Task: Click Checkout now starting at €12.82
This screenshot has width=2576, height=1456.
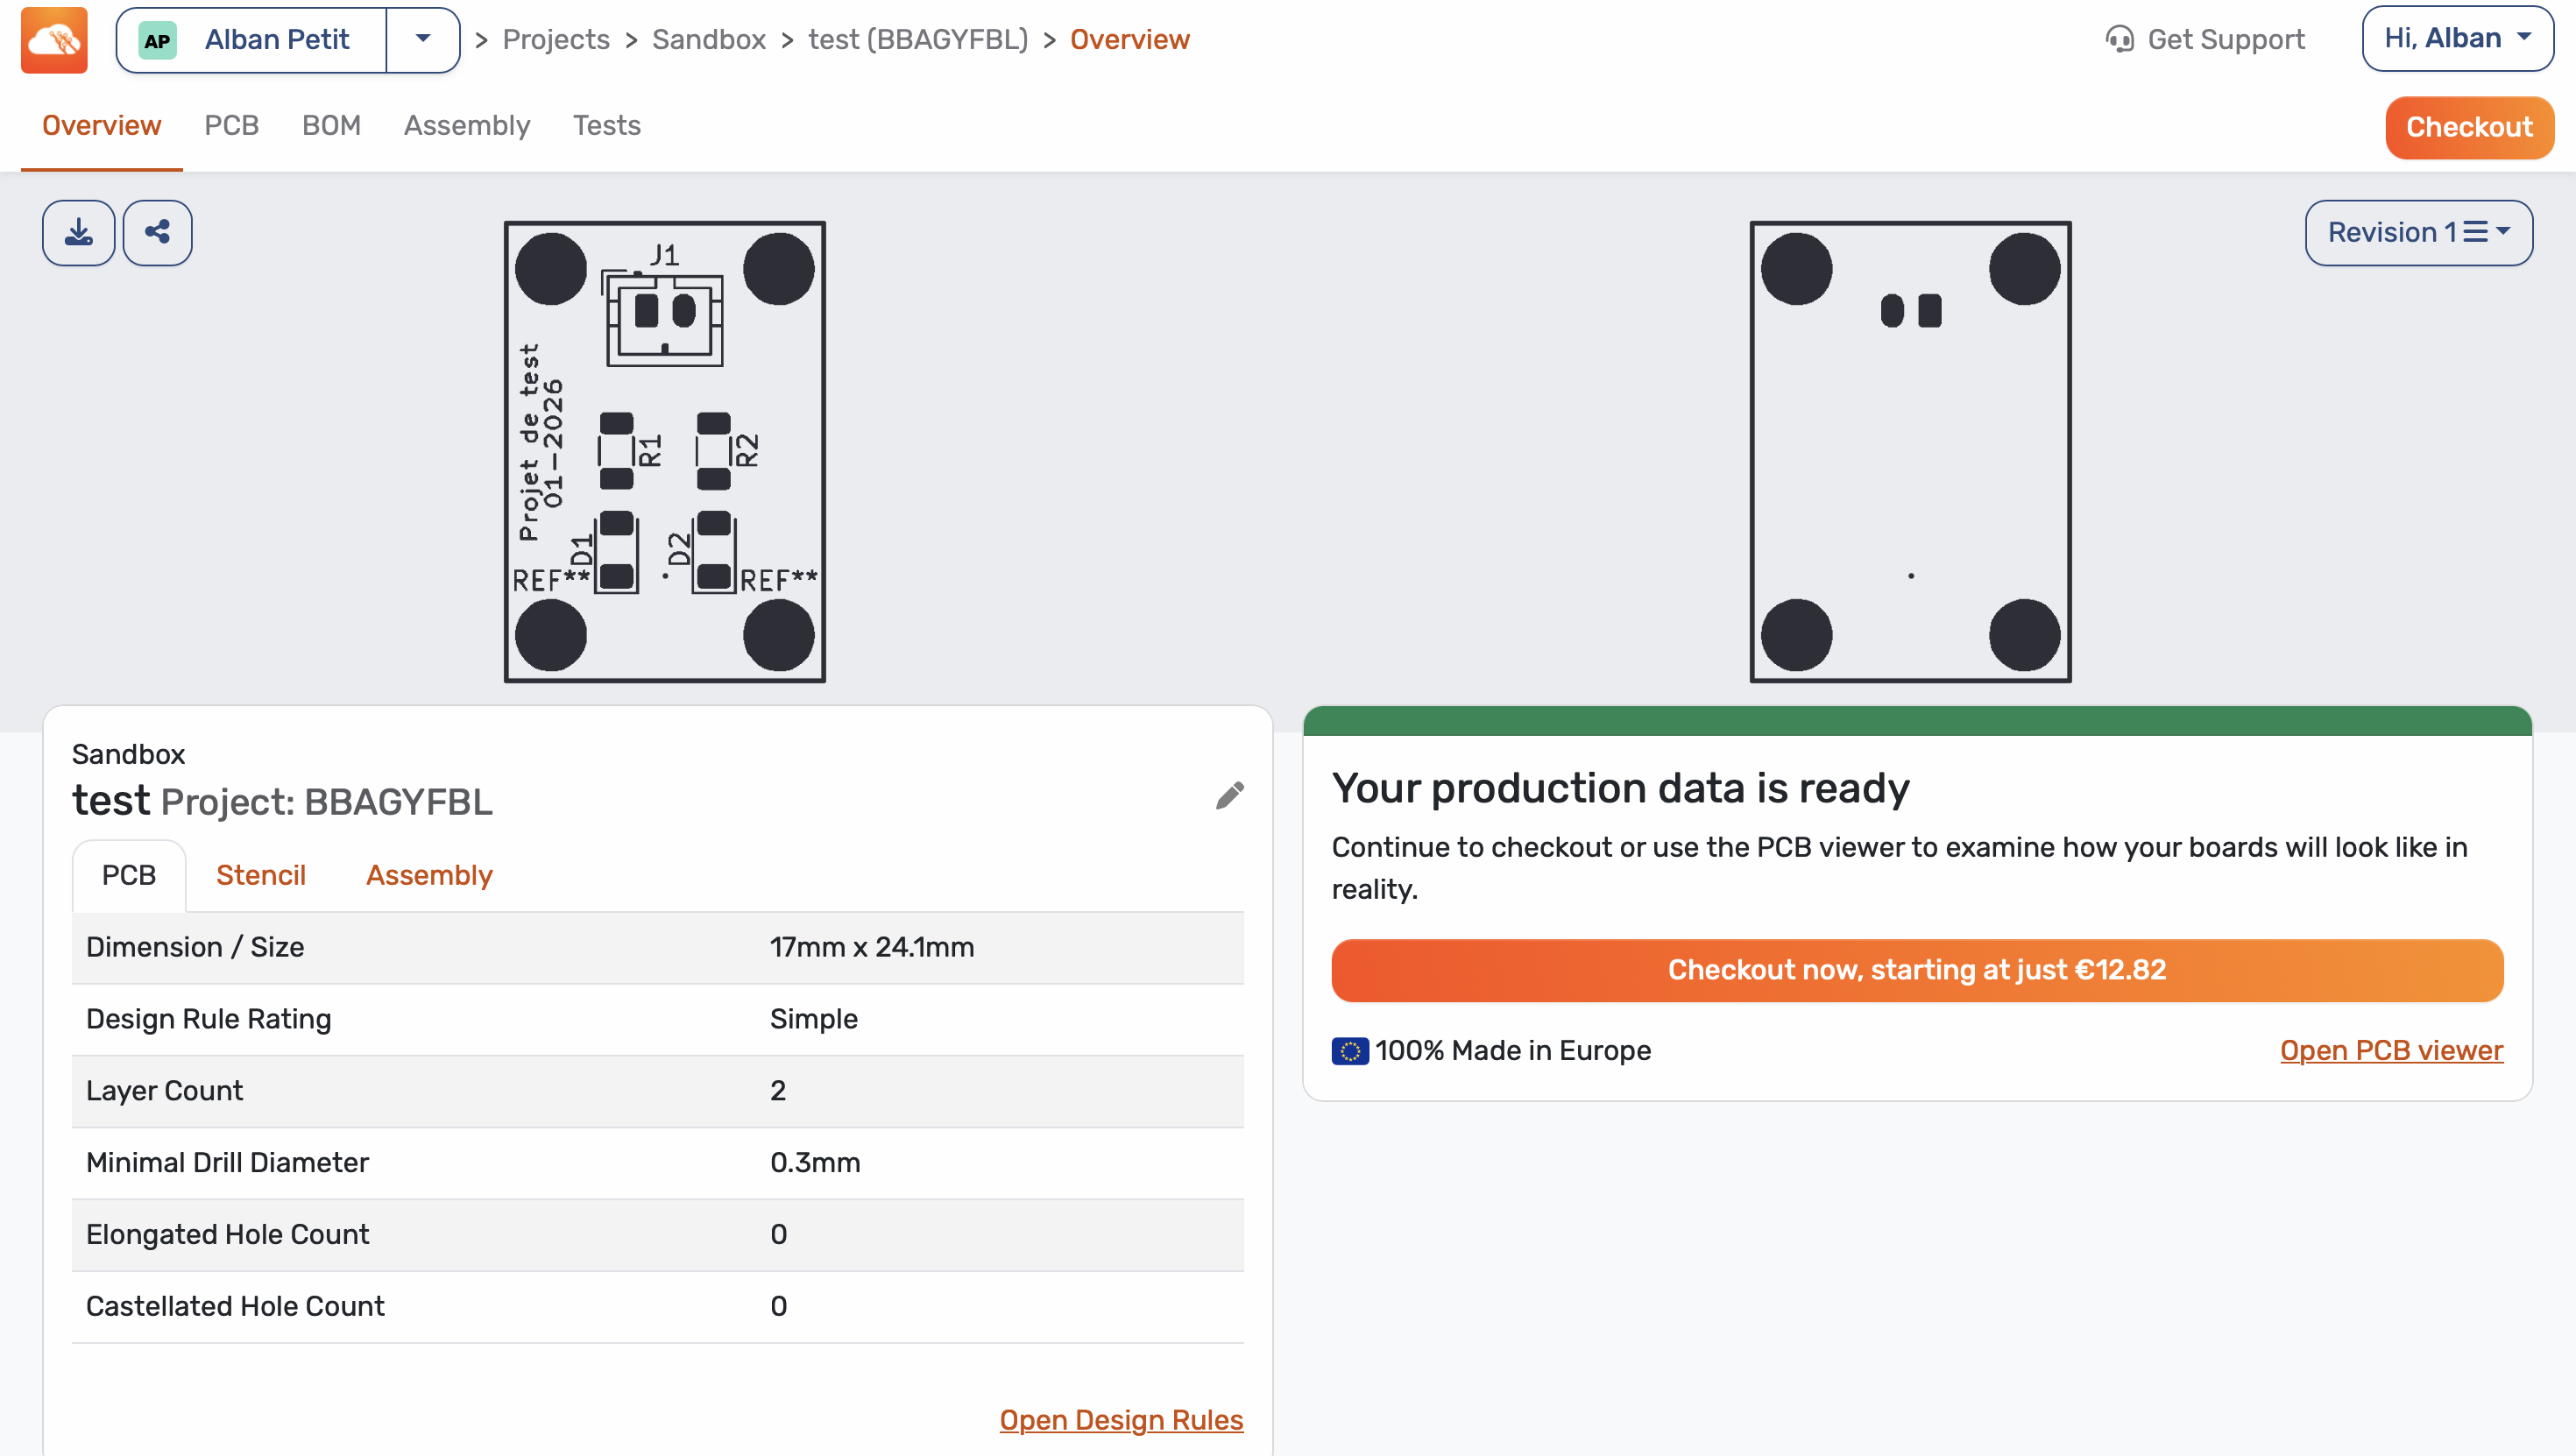Action: click(1916, 970)
